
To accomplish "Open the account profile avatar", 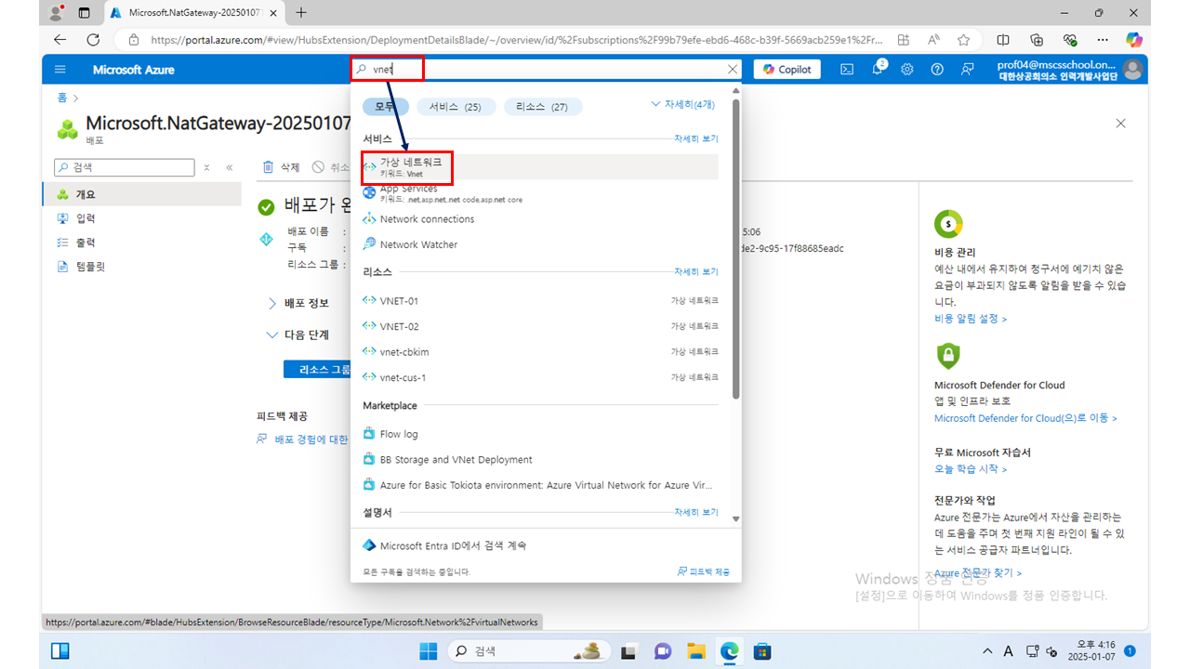I will pyautogui.click(x=1131, y=69).
